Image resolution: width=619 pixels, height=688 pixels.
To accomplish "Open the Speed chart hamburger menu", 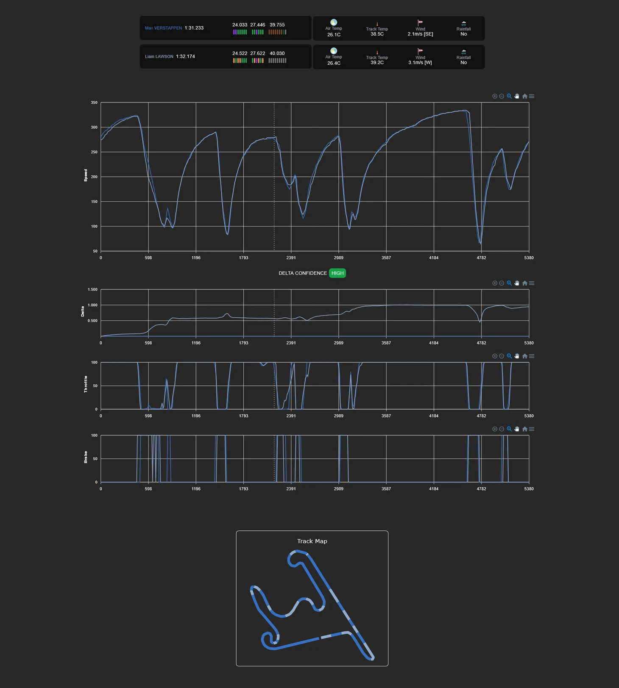I will (x=532, y=96).
